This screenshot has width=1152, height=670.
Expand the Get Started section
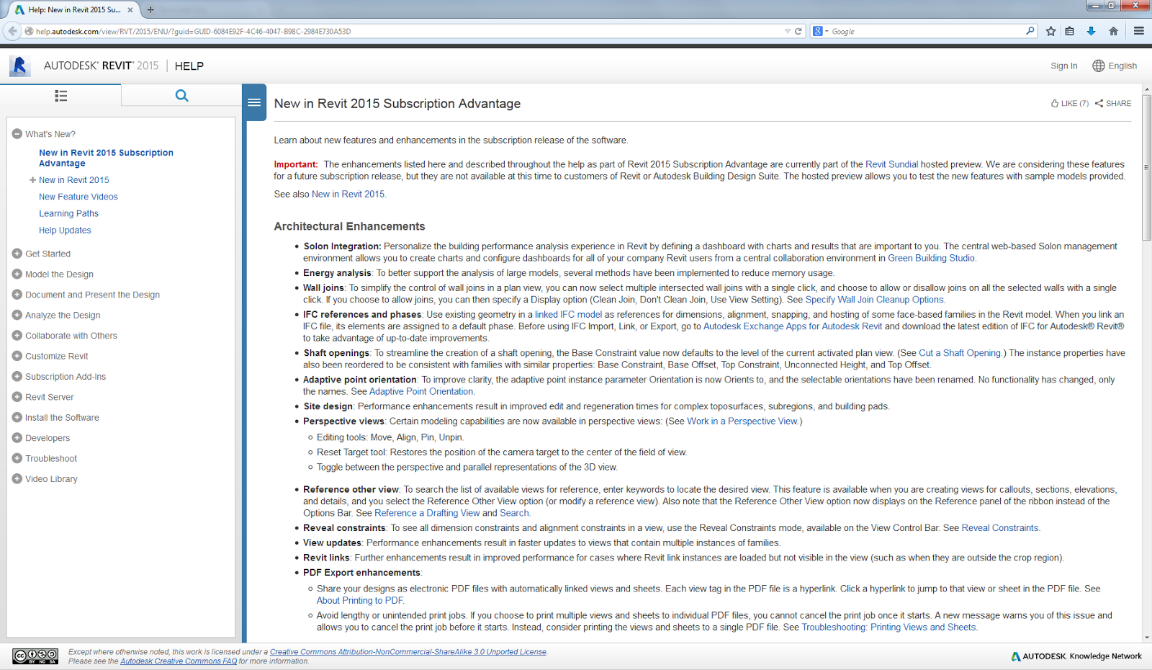(x=17, y=254)
